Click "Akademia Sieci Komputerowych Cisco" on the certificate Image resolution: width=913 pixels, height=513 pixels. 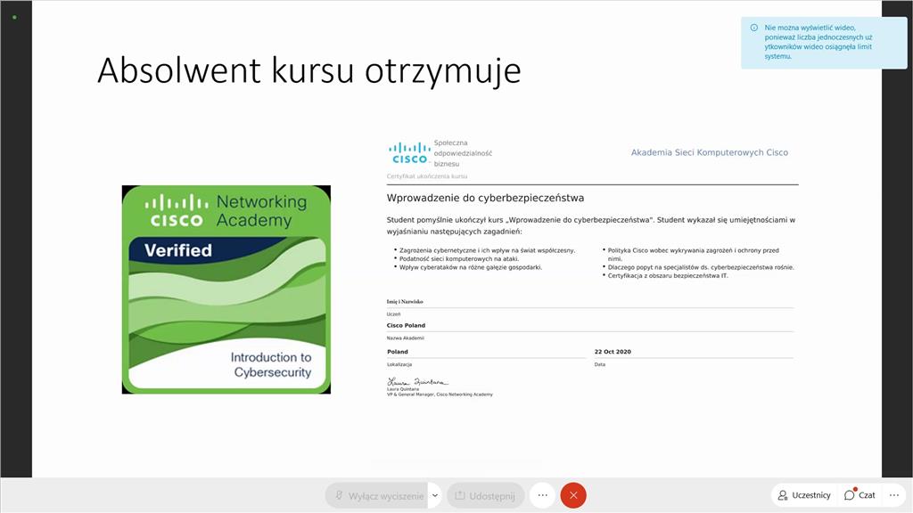(x=709, y=152)
